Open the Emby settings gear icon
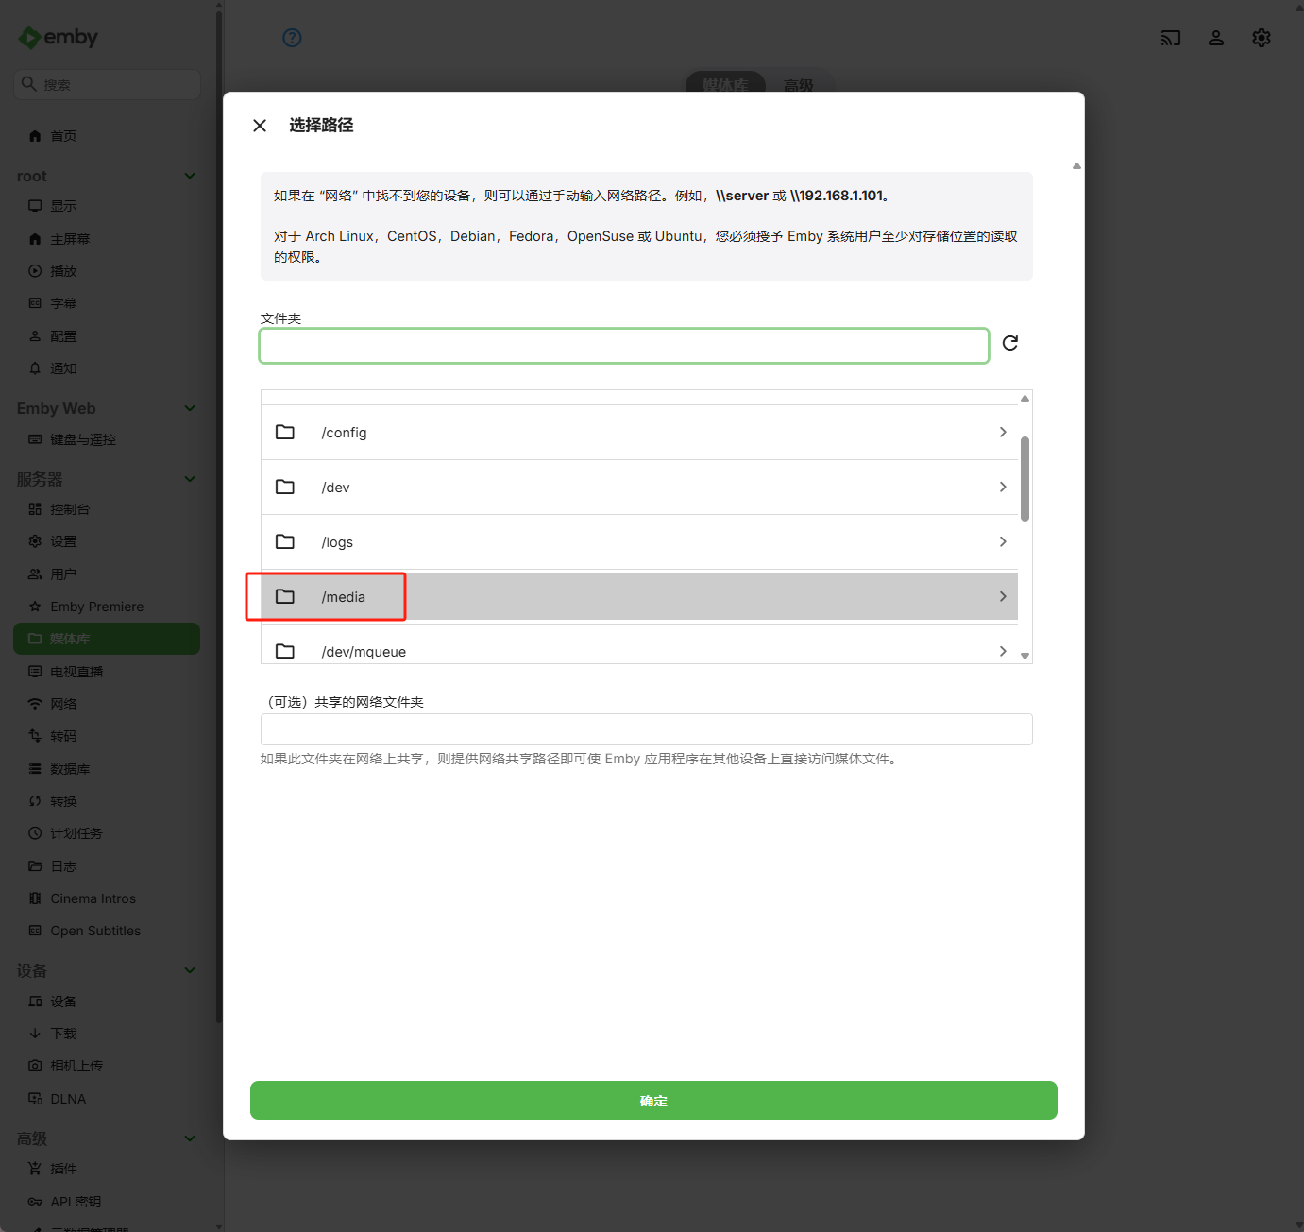The height and width of the screenshot is (1232, 1304). coord(1262,38)
